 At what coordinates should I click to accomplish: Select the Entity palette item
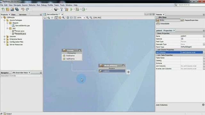168,20
